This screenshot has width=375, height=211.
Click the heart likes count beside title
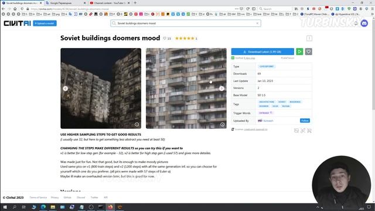[167, 38]
